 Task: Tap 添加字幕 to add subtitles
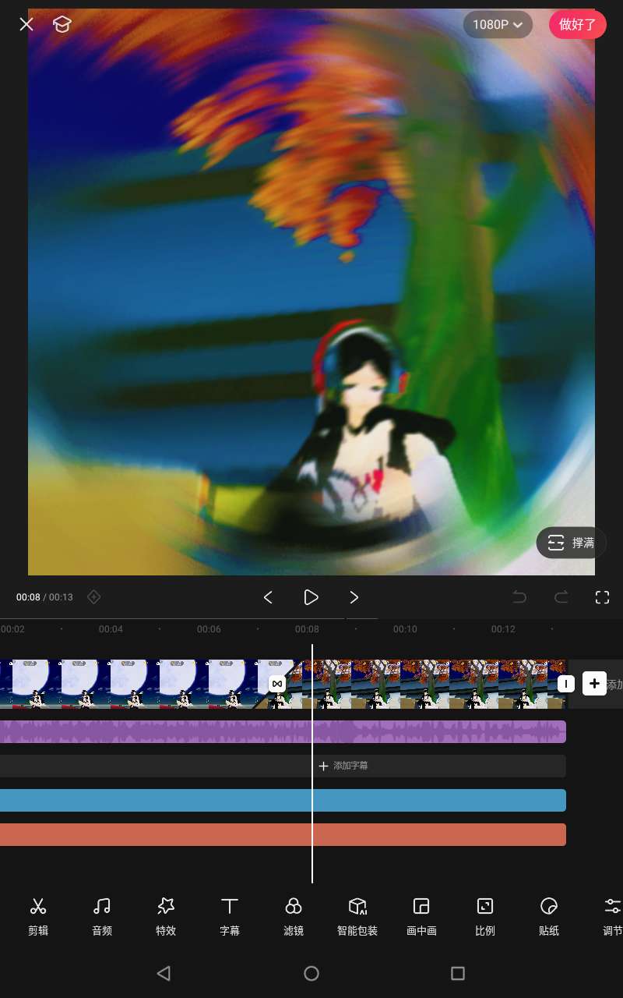pyautogui.click(x=343, y=766)
